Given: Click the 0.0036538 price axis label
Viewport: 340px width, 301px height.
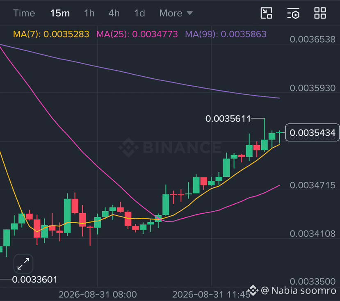Looking at the screenshot, I should [313, 39].
